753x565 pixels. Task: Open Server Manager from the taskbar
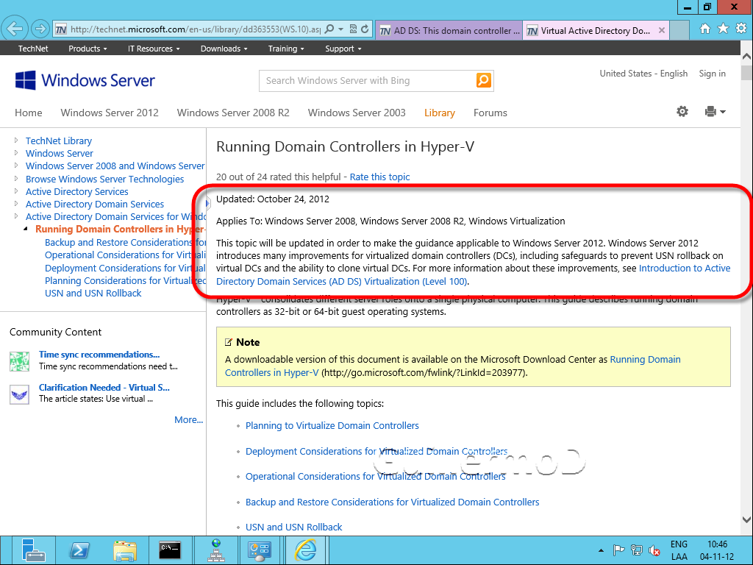(x=33, y=550)
